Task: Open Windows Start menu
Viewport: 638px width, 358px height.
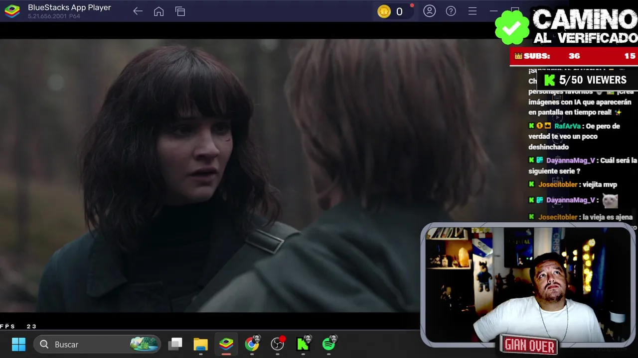Action: pyautogui.click(x=18, y=344)
